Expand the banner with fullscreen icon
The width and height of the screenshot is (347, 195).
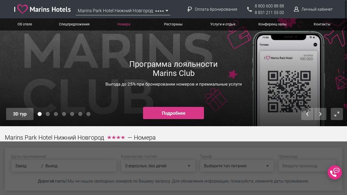point(337,114)
